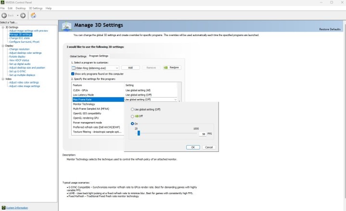Screen dimensions: 346x211
Task: Open the Desktop menu
Action: [21, 8]
